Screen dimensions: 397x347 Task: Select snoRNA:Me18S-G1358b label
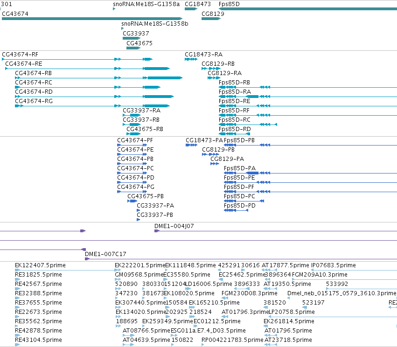[x=155, y=24]
